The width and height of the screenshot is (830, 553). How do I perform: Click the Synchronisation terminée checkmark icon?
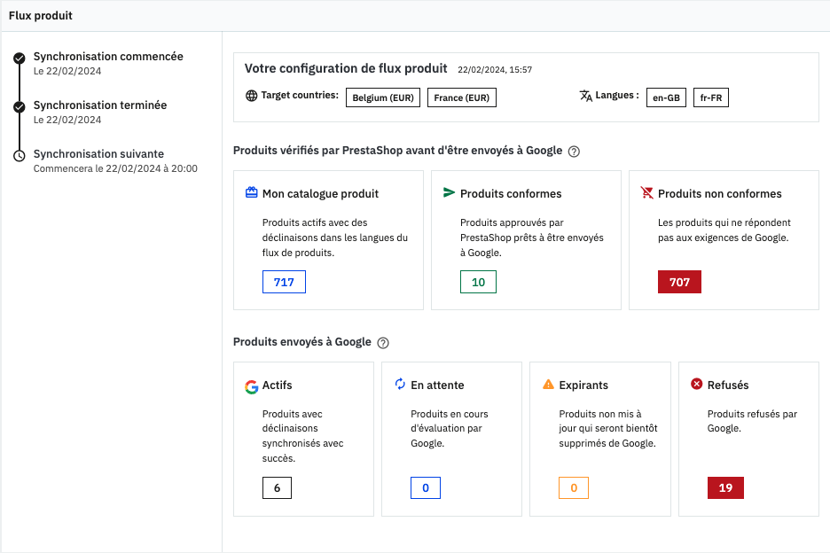click(20, 107)
